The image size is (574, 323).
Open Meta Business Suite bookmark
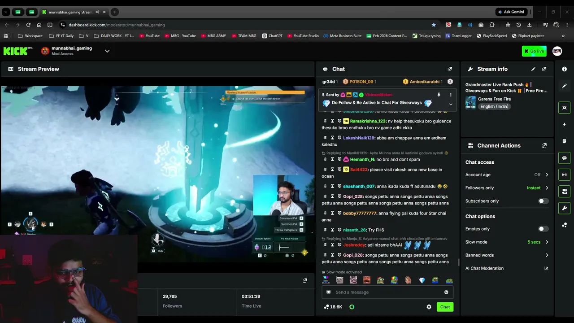point(342,36)
